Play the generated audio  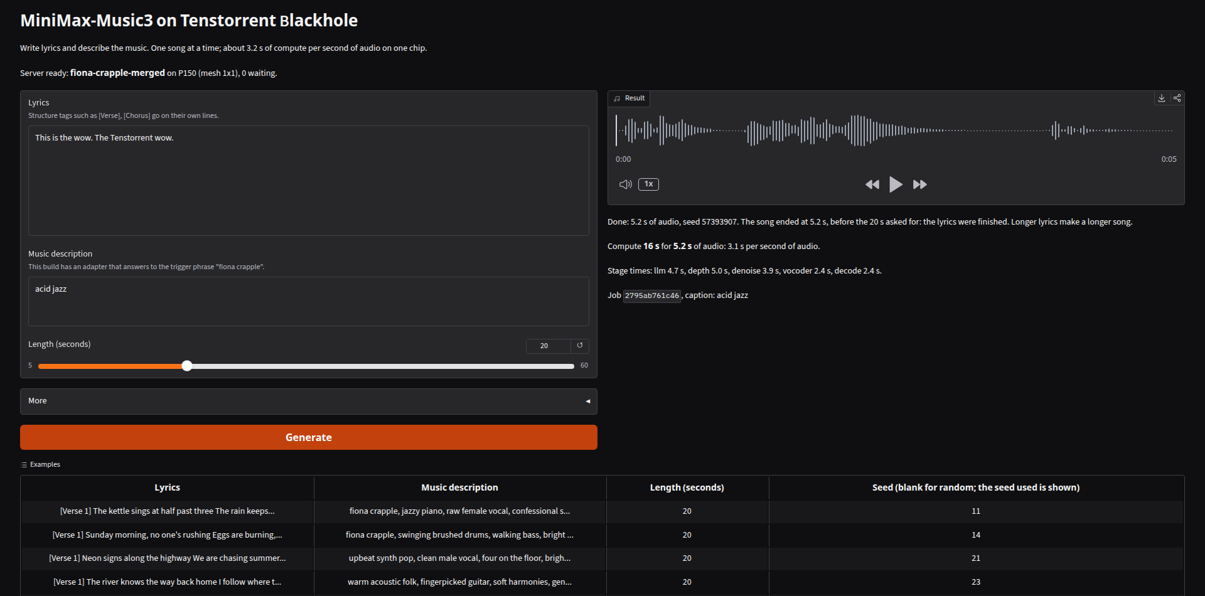[x=896, y=184]
